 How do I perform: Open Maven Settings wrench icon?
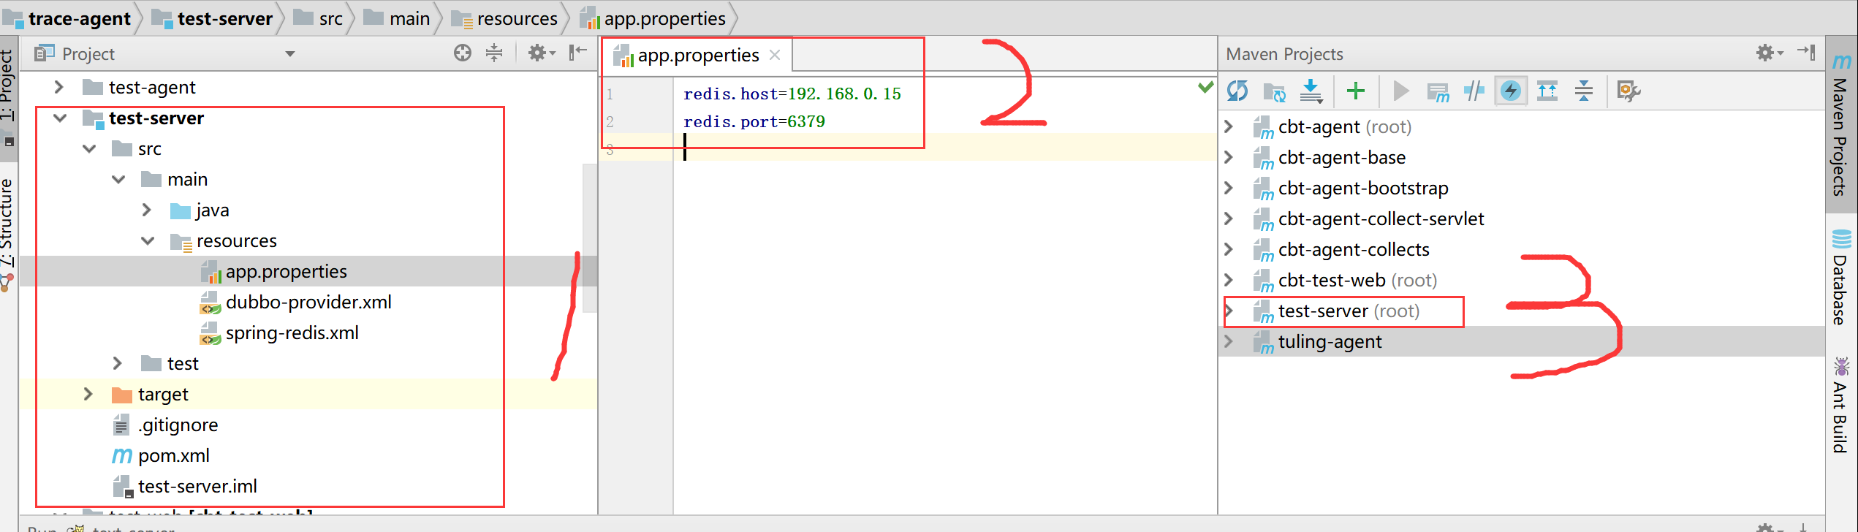tap(1628, 91)
